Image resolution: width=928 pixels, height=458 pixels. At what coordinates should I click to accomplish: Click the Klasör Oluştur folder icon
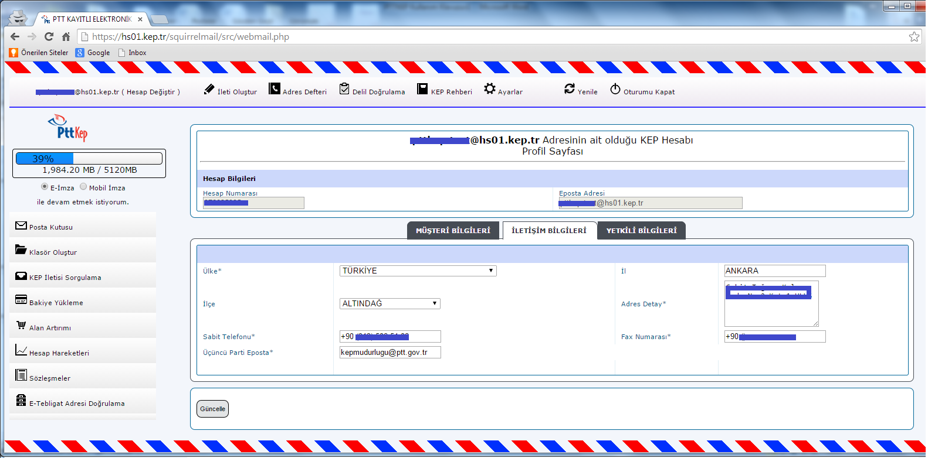point(21,249)
